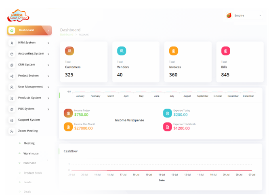This screenshot has height=195, width=271.
Task: Click the Accounting System cube icon
Action: (12, 54)
